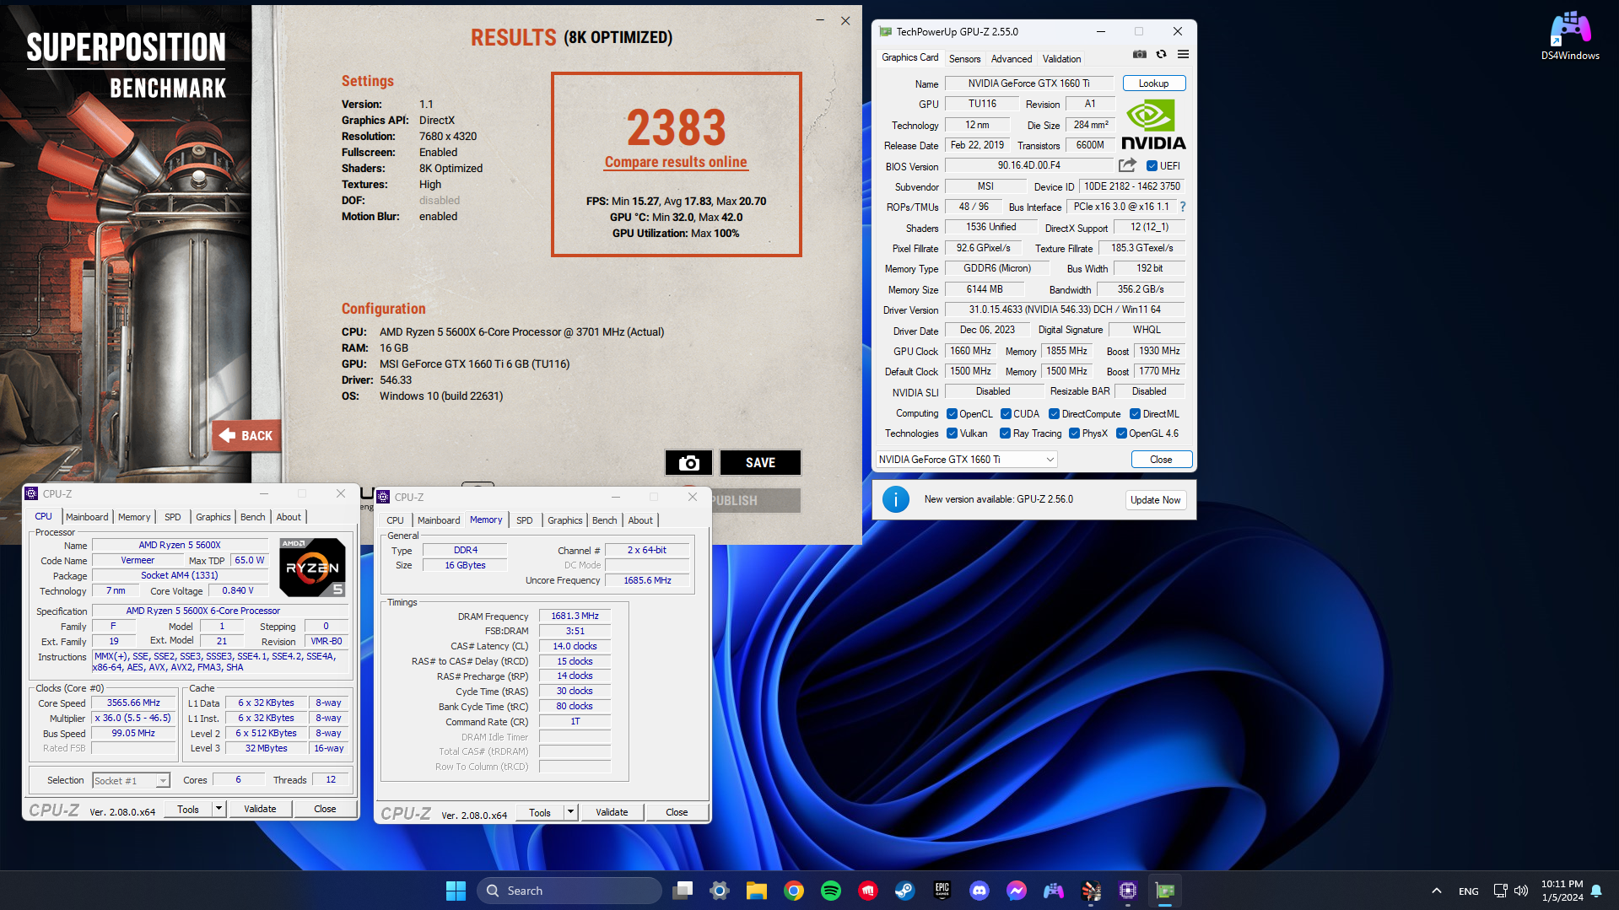Open SPD tab in right CPU-Z
Viewport: 1619px width, 910px height.
[x=524, y=520]
